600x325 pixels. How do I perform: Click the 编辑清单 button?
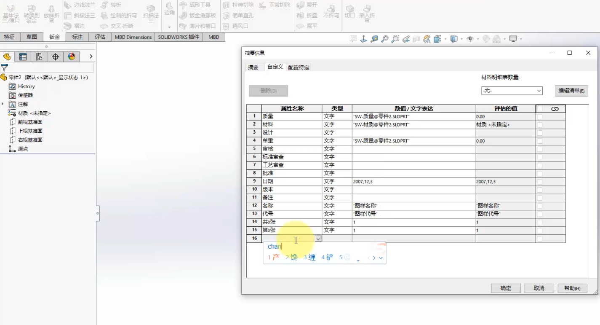click(x=571, y=91)
